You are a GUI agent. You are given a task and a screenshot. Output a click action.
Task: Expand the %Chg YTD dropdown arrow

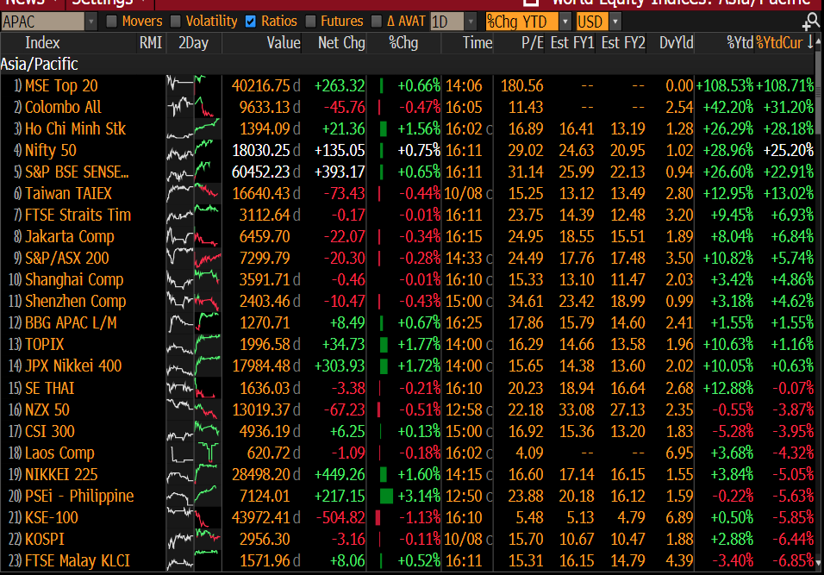(565, 22)
